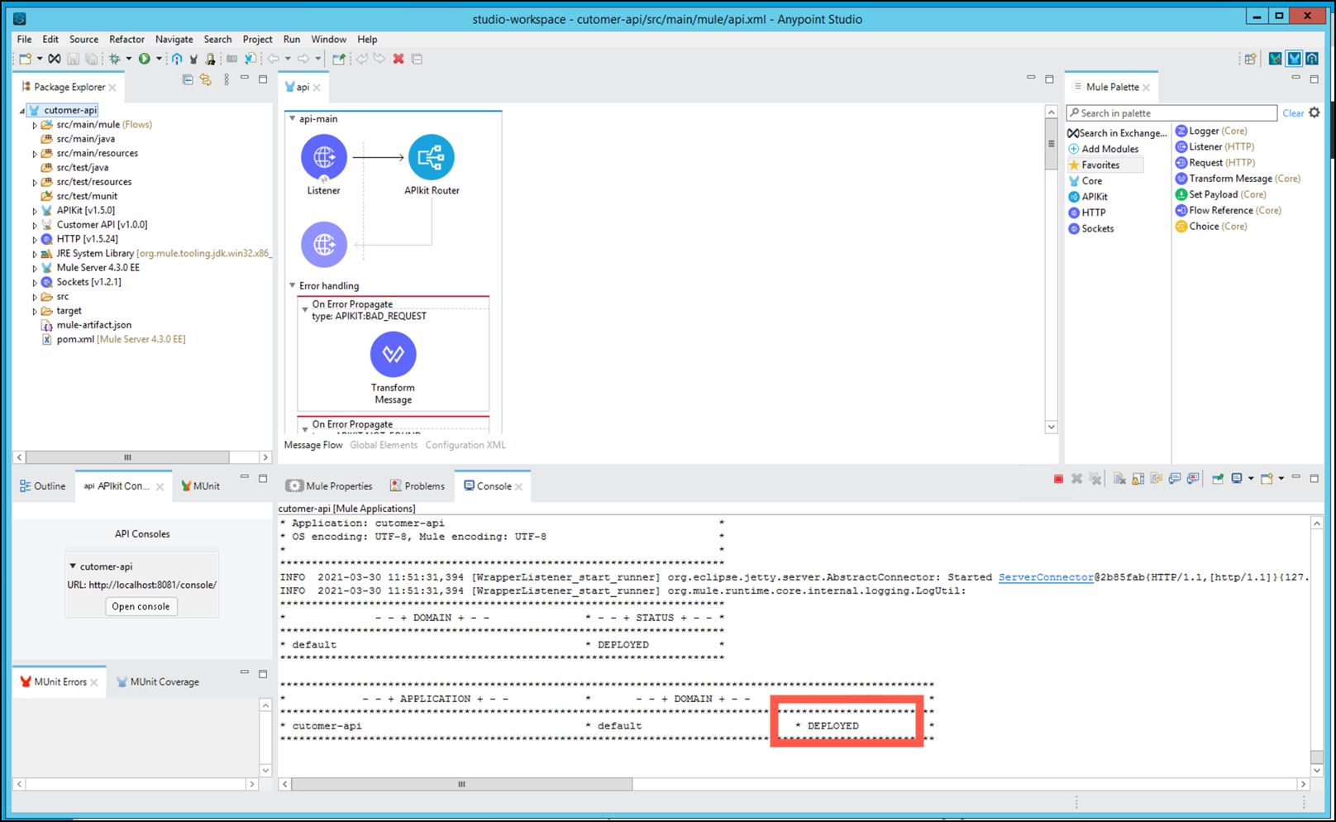Select Set Payload (Core) palette item

pyautogui.click(x=1221, y=194)
